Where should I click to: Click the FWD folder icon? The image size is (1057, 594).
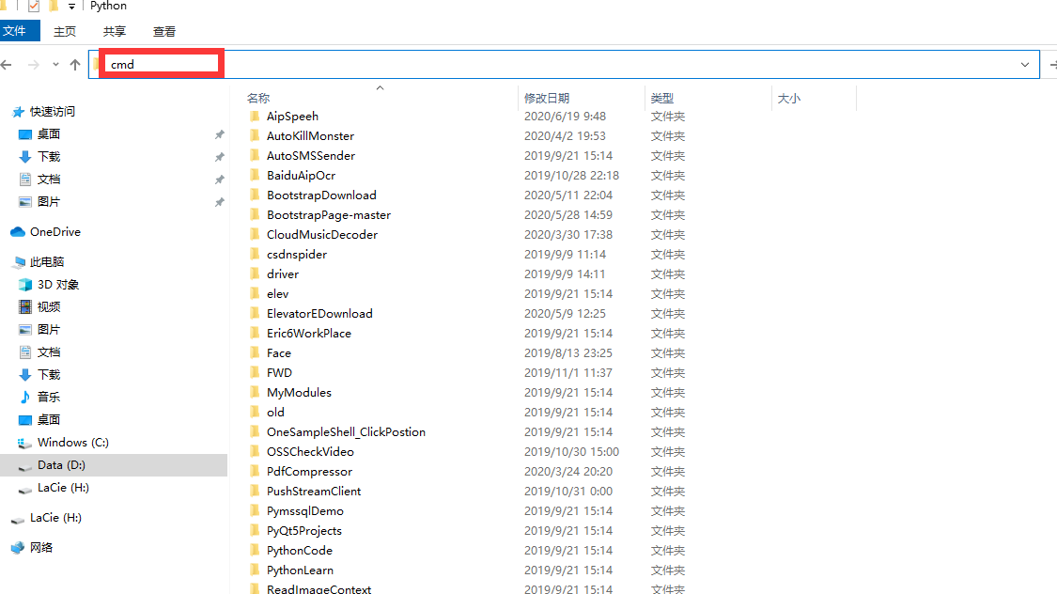tap(254, 372)
